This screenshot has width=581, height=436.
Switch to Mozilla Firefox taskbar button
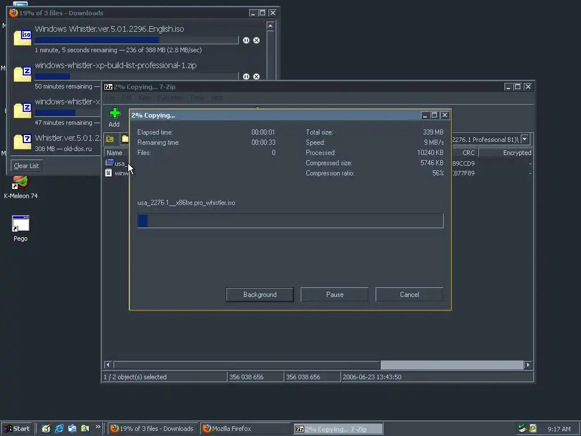(x=246, y=429)
